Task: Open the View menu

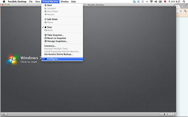Action: (38, 2)
